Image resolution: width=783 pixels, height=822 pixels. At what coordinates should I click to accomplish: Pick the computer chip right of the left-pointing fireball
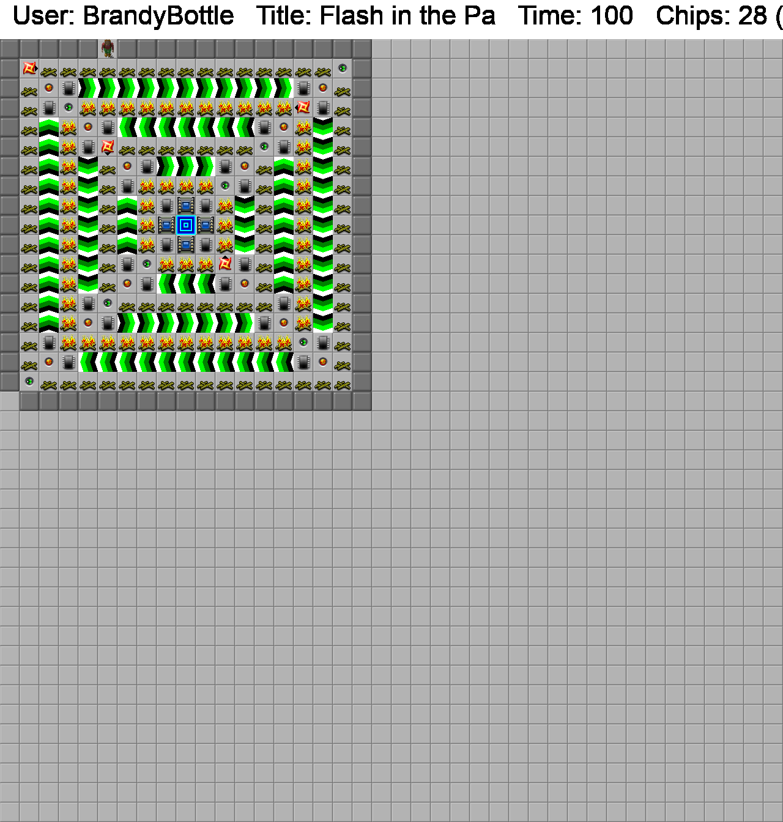coord(323,108)
